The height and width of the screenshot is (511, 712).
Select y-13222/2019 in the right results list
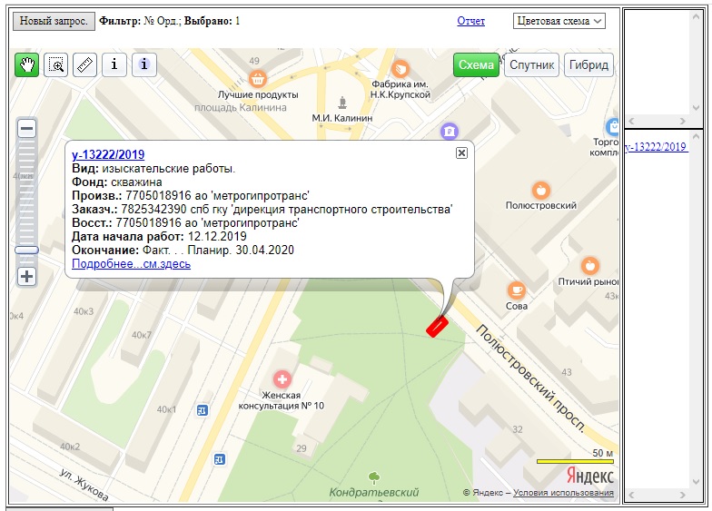coord(656,147)
